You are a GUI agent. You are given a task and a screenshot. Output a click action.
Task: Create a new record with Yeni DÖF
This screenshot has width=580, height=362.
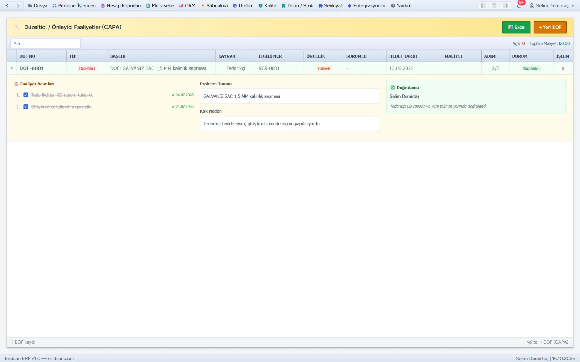pos(550,27)
